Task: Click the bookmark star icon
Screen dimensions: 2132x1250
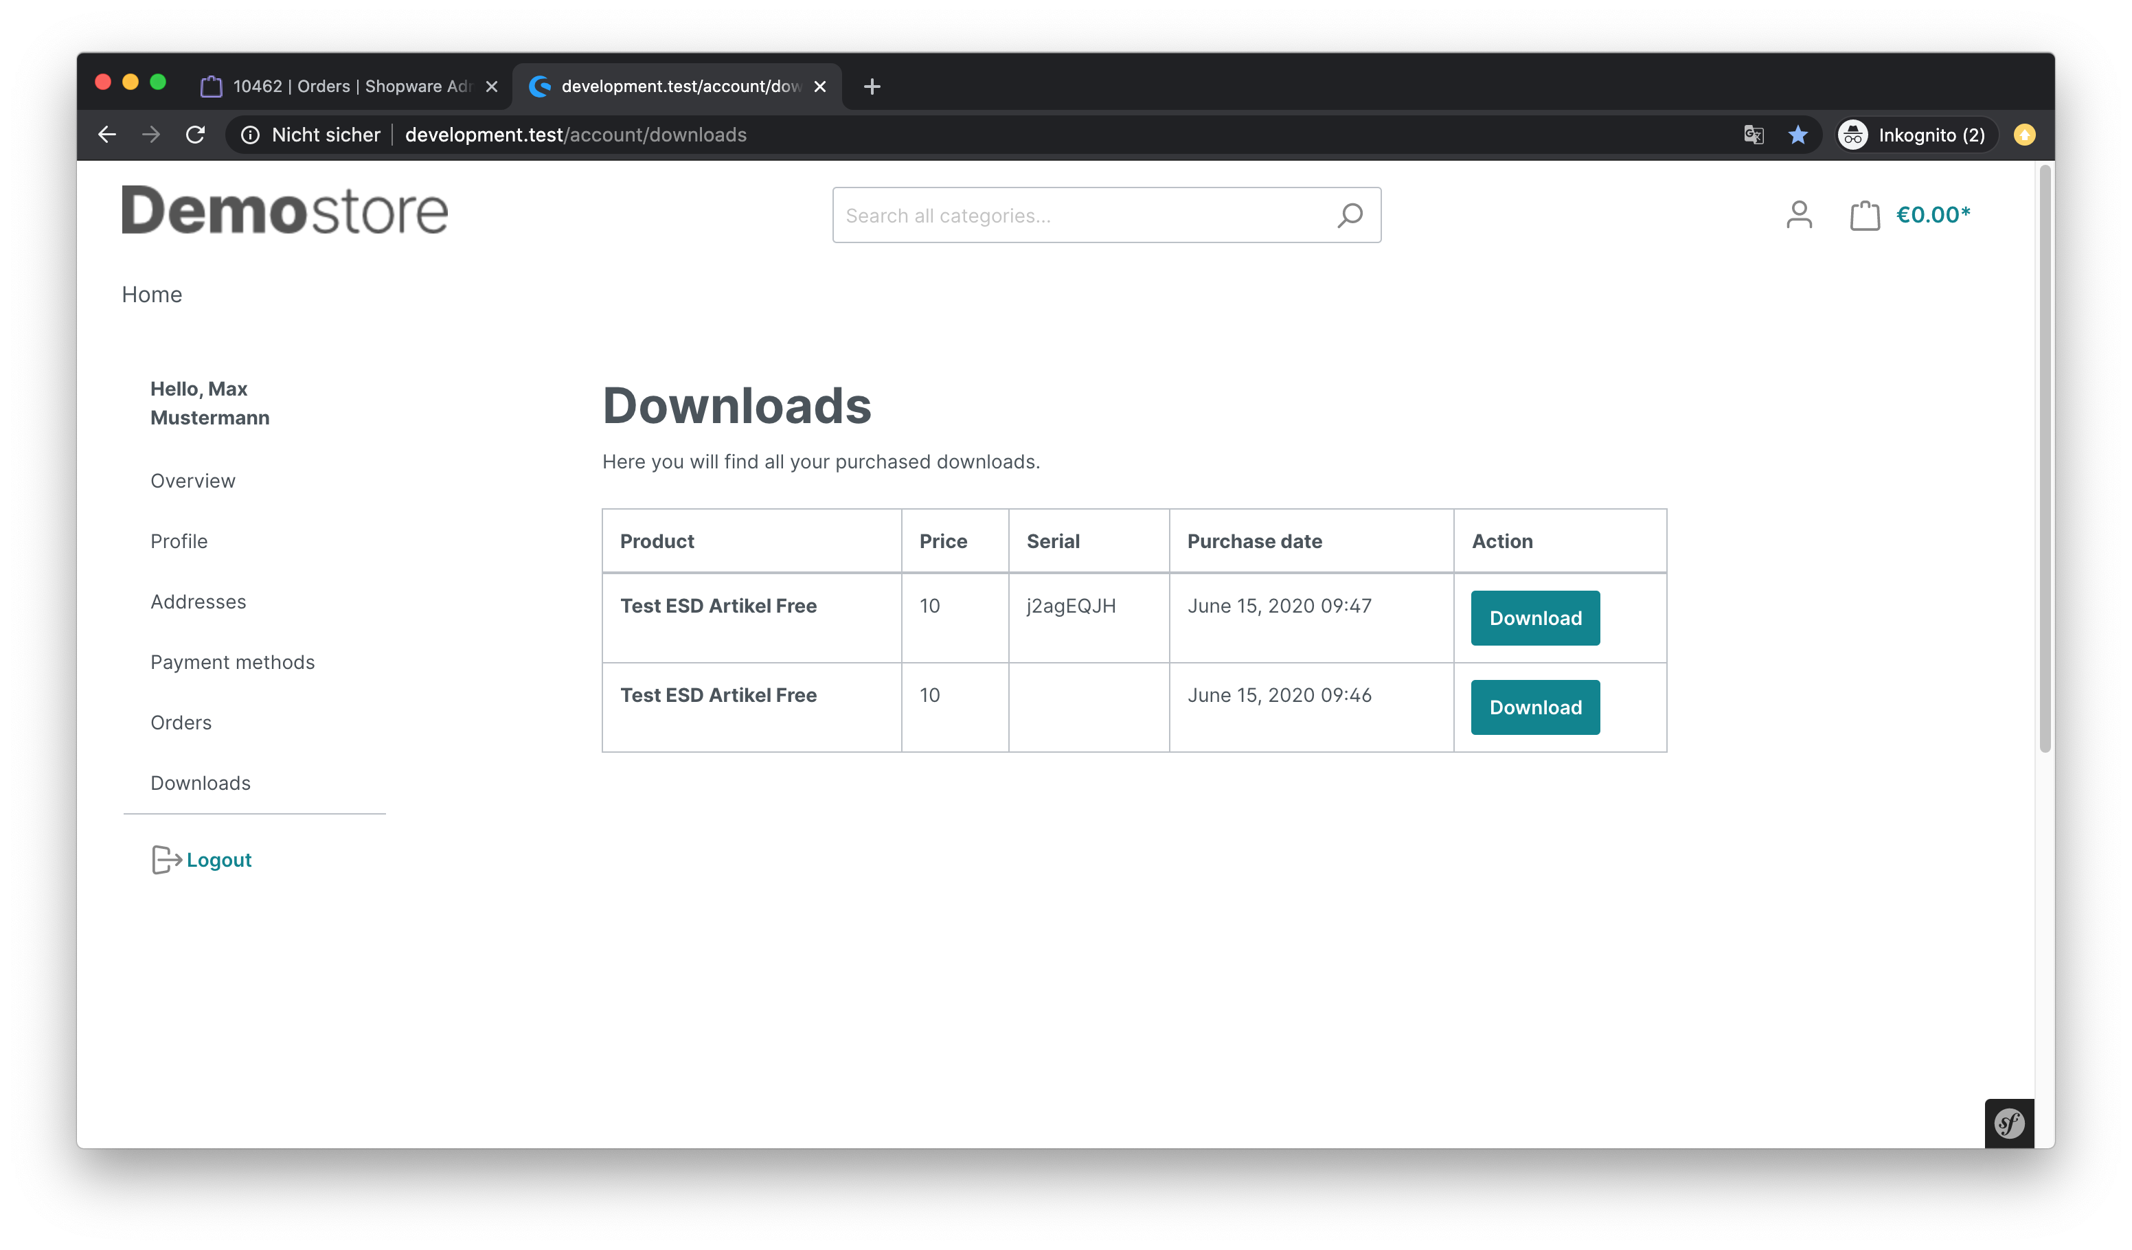Action: (1798, 135)
